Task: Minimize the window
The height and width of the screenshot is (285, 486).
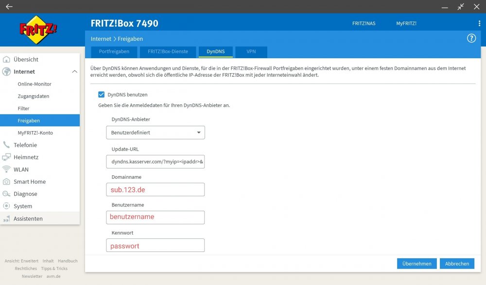Action: 445,7
